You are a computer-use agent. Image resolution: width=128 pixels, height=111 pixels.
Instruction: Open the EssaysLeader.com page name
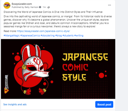pos(22,4)
